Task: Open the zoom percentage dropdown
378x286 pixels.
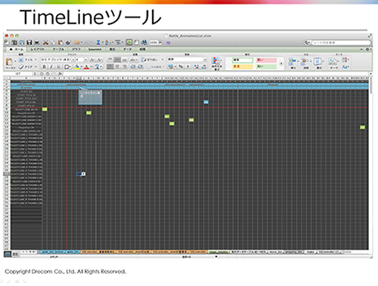Action: 160,42
